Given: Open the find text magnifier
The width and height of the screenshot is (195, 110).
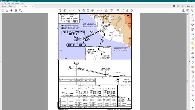Looking at the screenshot, I should point(20,11).
